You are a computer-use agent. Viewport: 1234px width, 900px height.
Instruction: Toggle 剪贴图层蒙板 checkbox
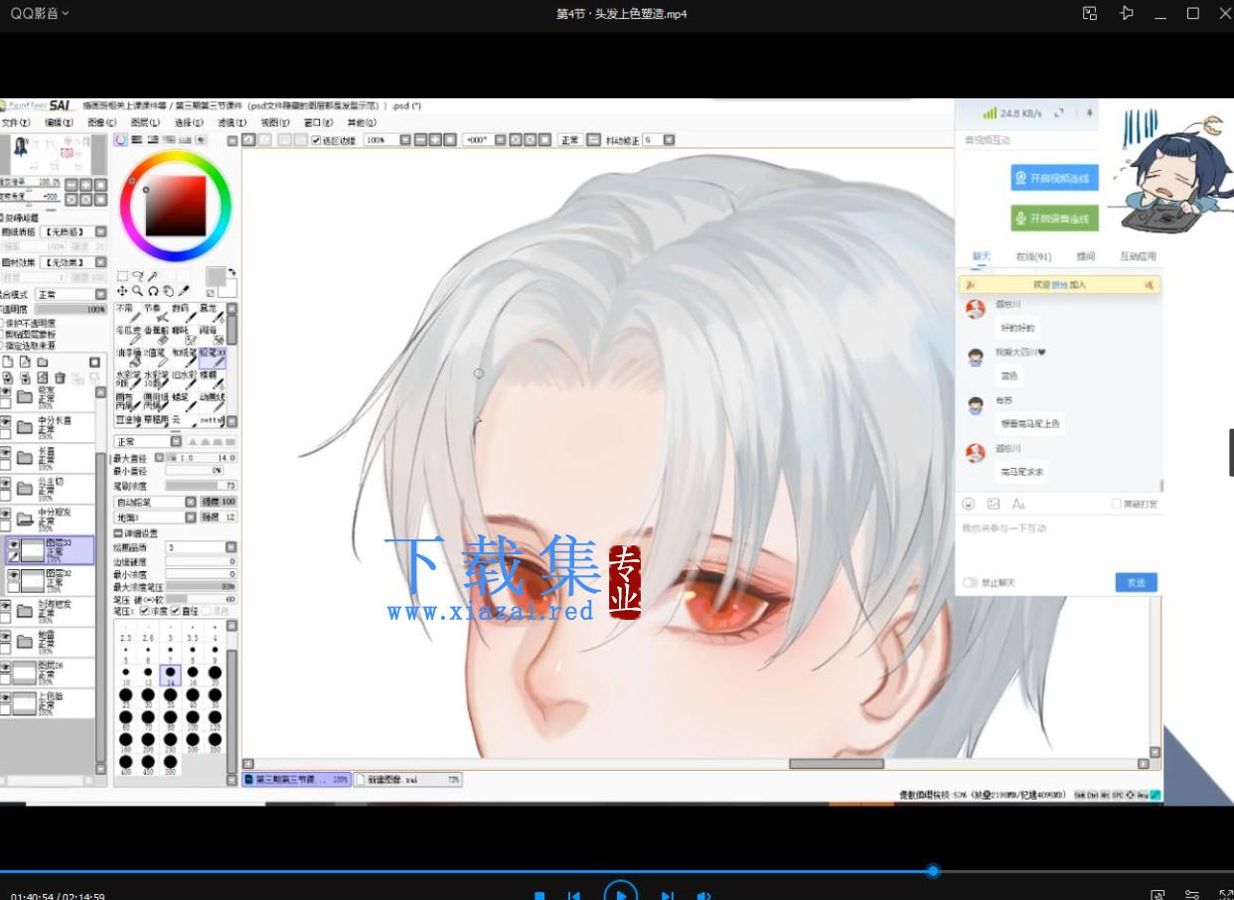3,334
